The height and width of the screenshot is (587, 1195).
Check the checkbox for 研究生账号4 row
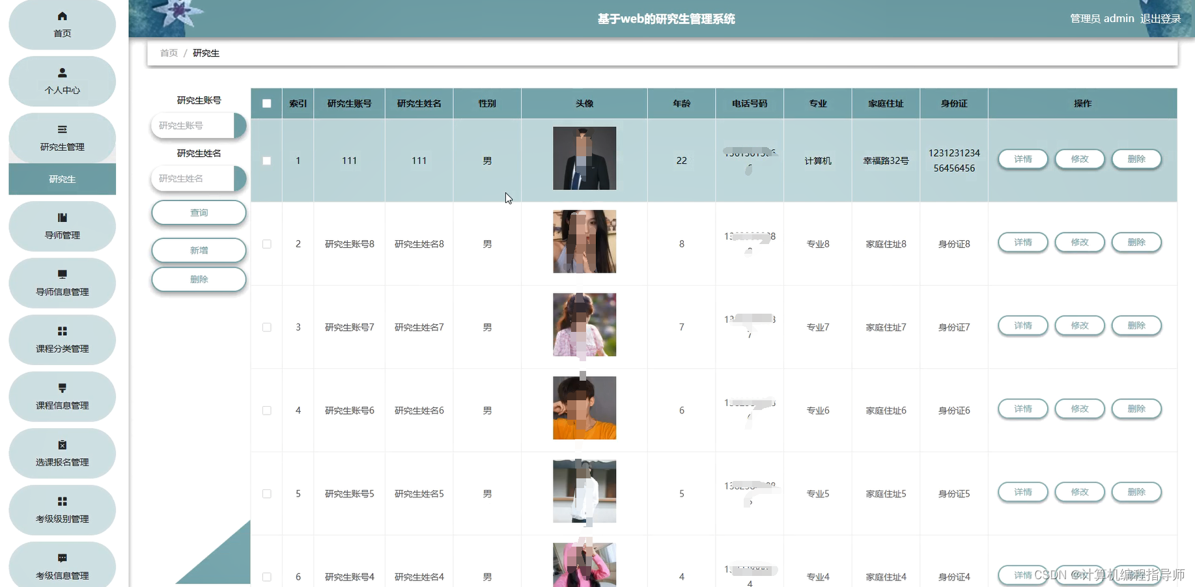266,577
